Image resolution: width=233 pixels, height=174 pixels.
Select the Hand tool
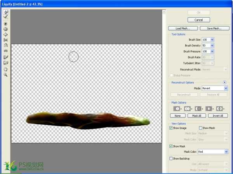(x=6, y=69)
